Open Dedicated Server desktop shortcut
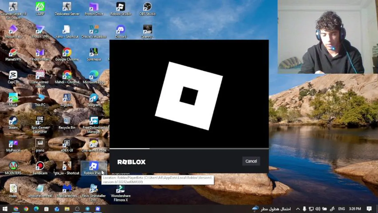Viewport: 378px width, 213px height. click(67, 9)
